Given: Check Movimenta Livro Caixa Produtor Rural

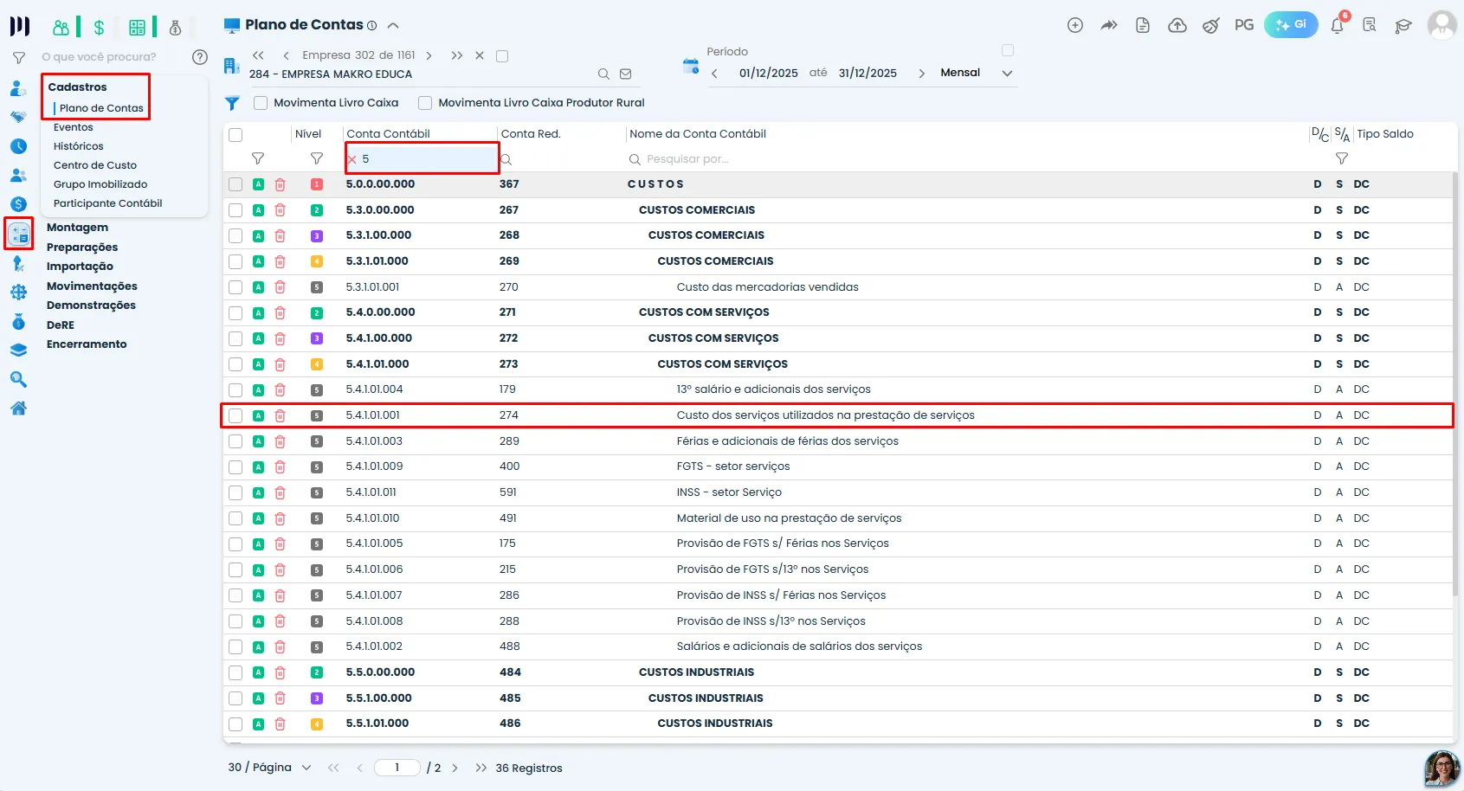Looking at the screenshot, I should tap(425, 103).
